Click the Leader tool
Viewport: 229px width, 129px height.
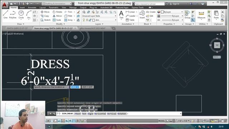(x=131, y=16)
